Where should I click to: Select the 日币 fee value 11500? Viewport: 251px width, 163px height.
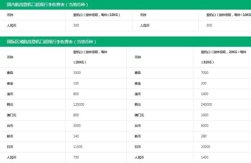(78, 147)
